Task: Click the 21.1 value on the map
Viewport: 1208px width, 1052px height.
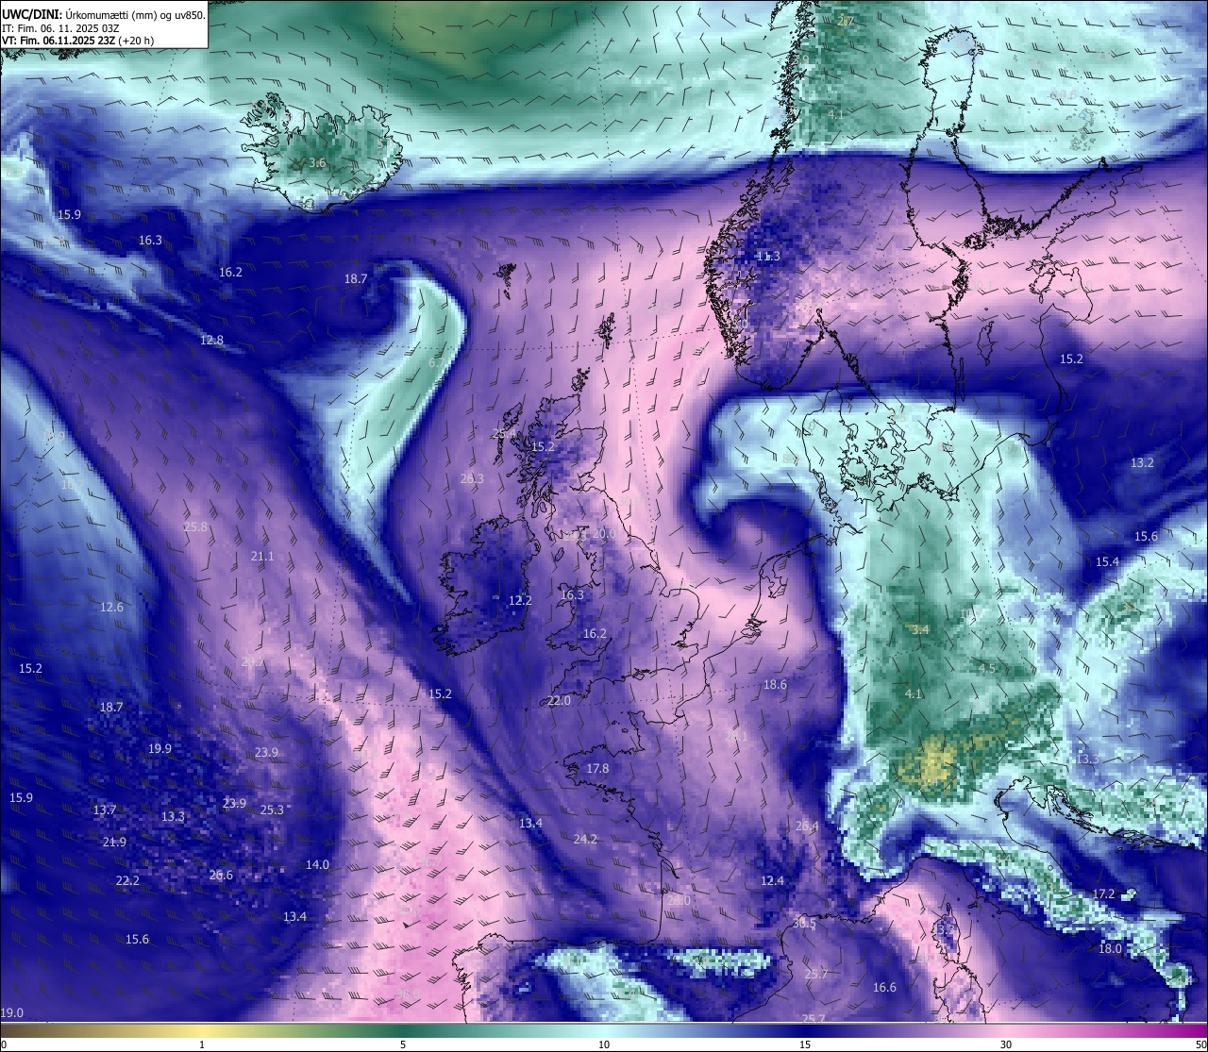Action: click(262, 558)
